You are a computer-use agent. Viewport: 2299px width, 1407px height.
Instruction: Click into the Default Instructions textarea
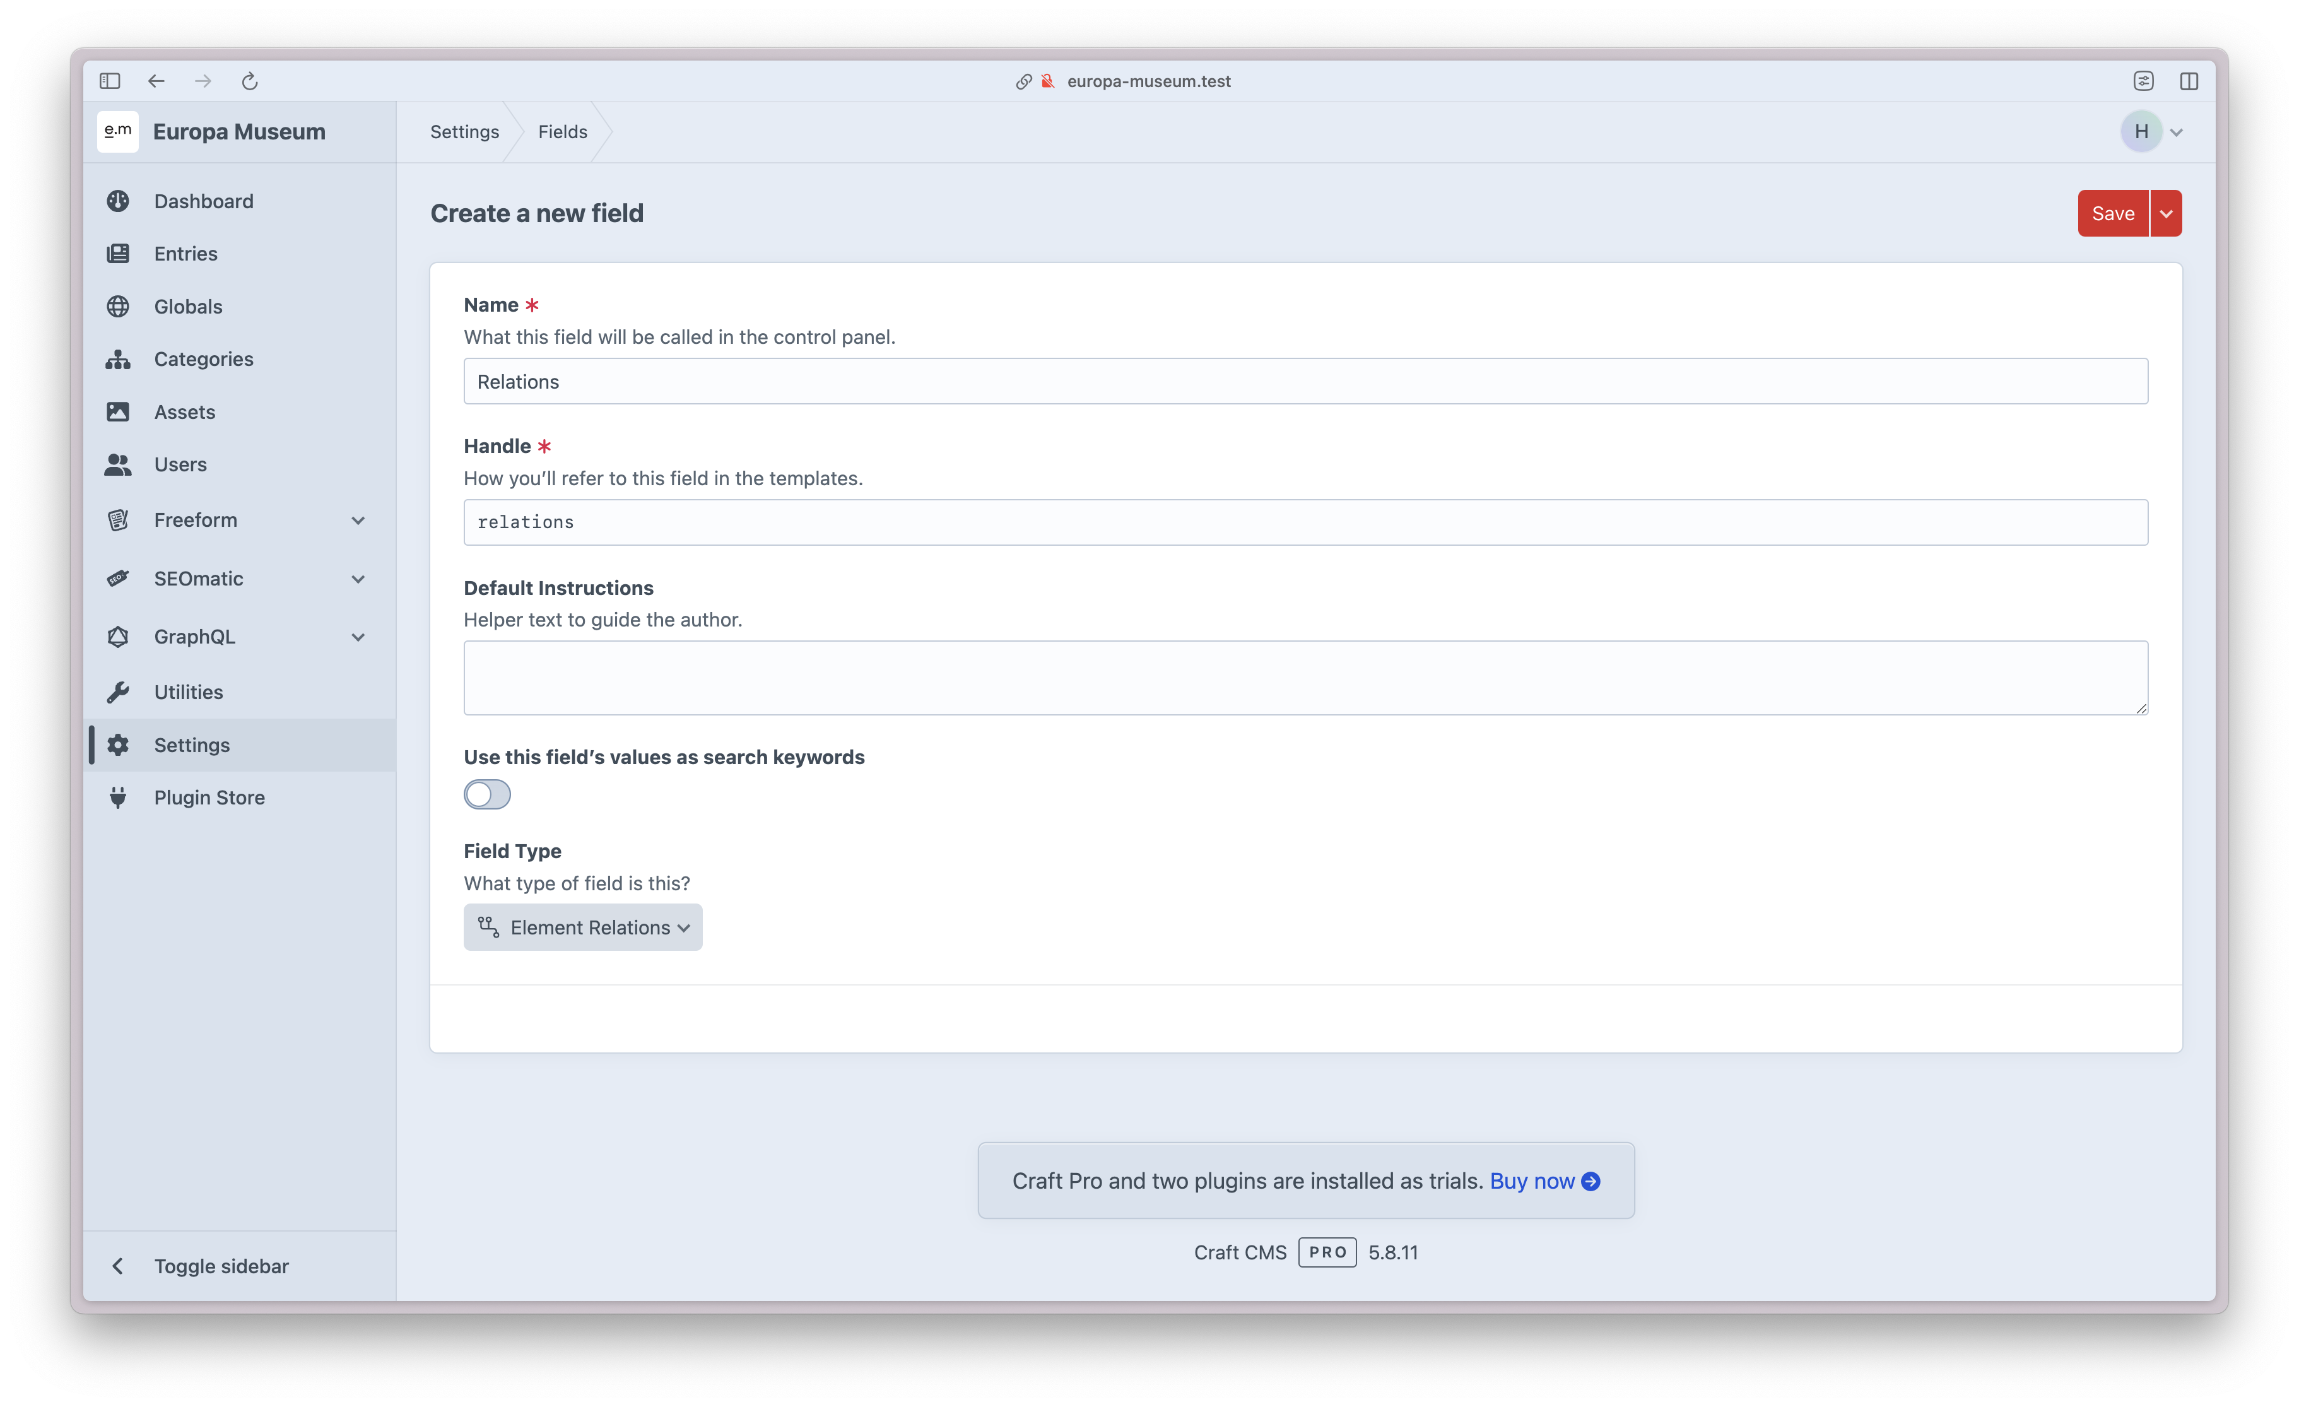[1305, 678]
